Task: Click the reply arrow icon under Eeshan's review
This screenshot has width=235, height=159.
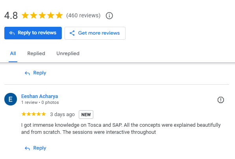Action: (x=27, y=148)
